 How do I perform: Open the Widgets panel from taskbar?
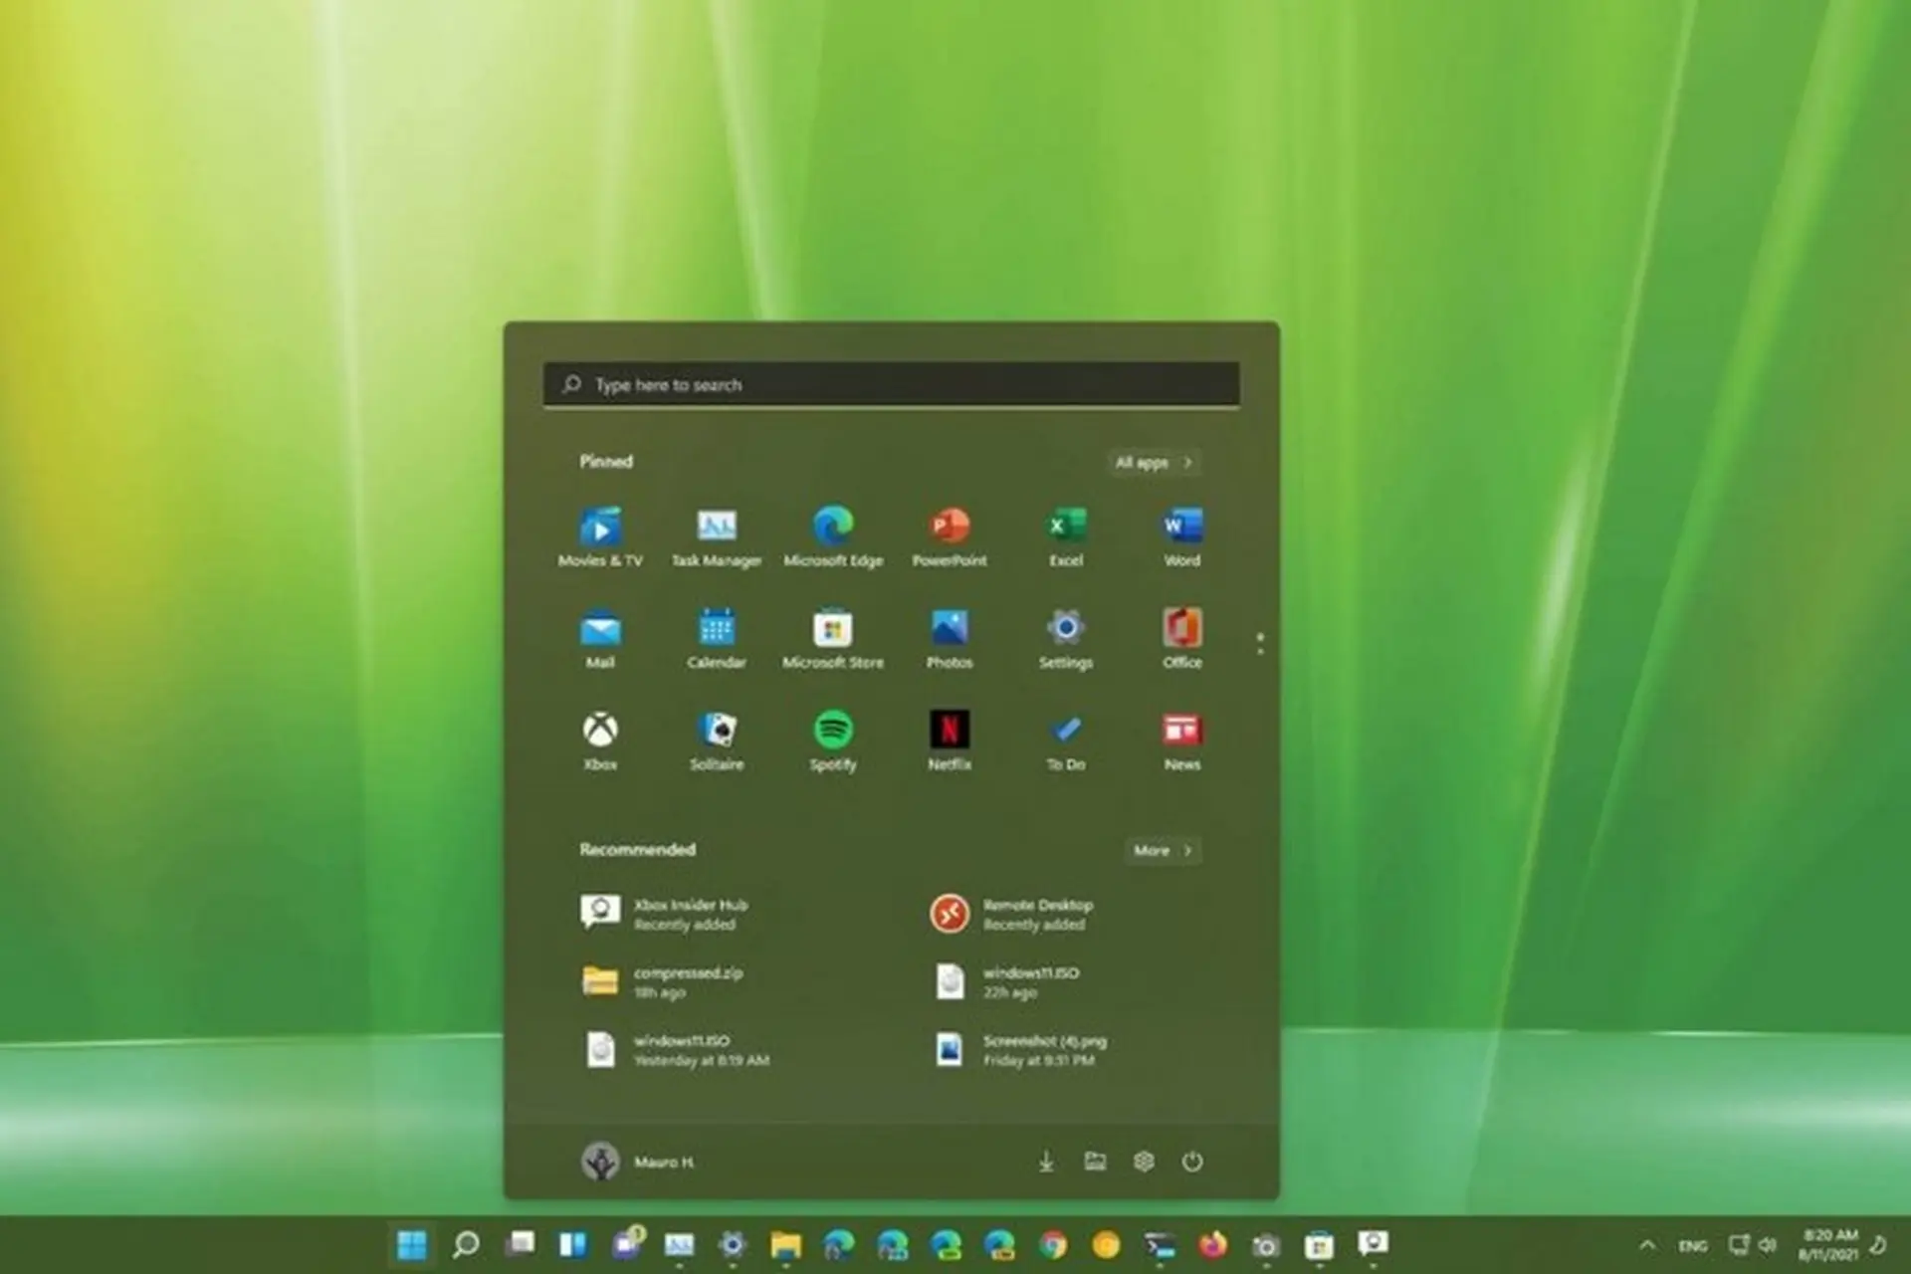click(573, 1244)
